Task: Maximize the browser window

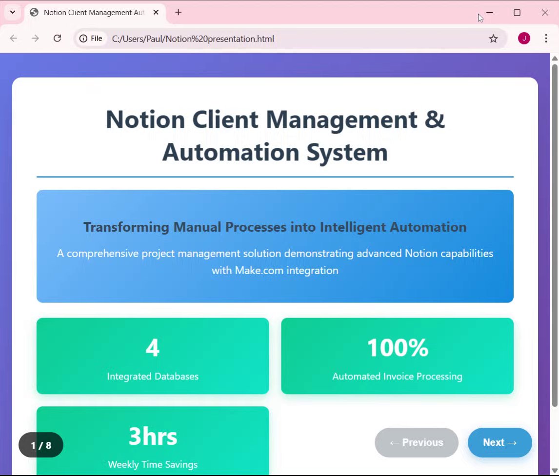Action: point(517,13)
